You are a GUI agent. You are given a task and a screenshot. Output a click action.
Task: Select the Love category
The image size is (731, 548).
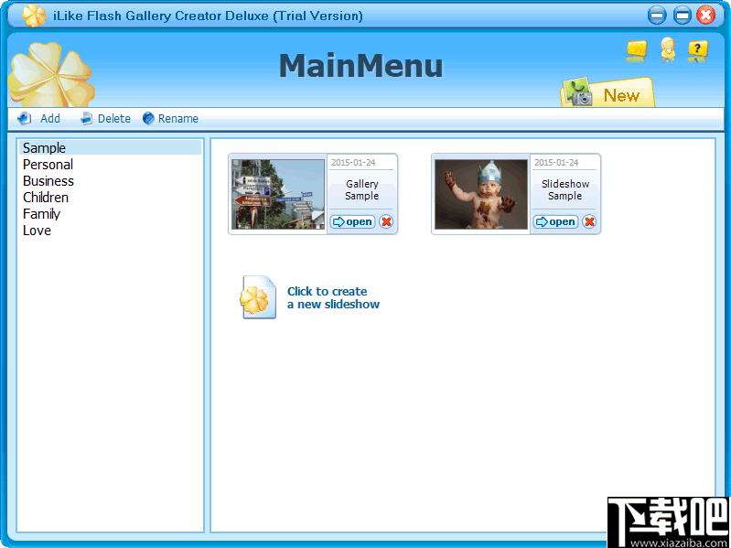pos(111,231)
